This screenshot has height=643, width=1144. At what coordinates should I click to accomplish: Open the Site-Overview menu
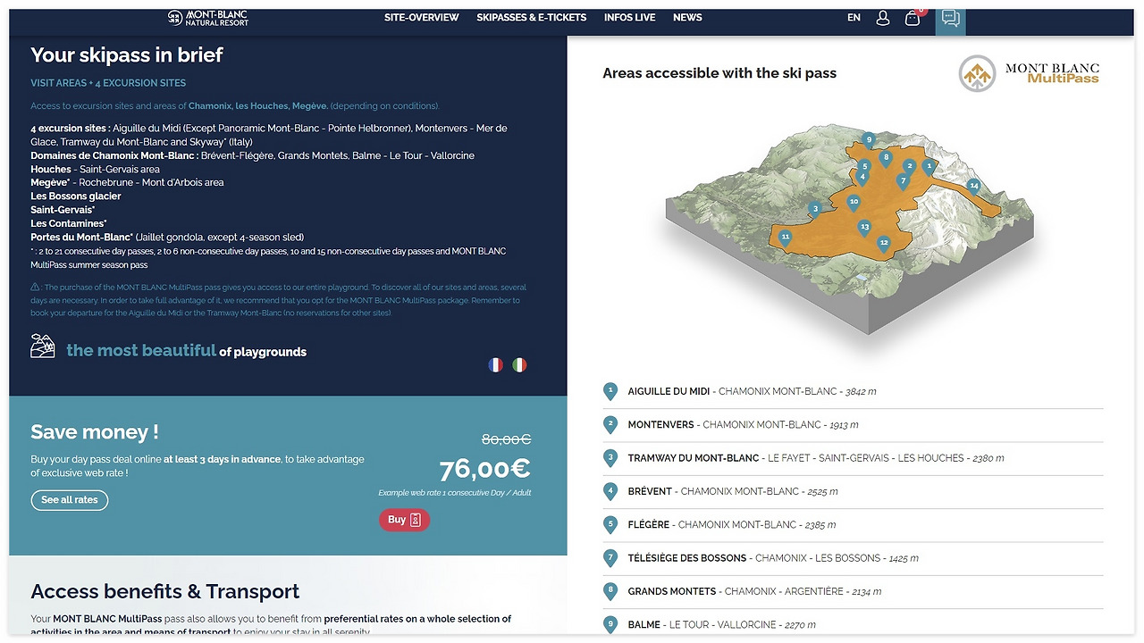coord(422,18)
